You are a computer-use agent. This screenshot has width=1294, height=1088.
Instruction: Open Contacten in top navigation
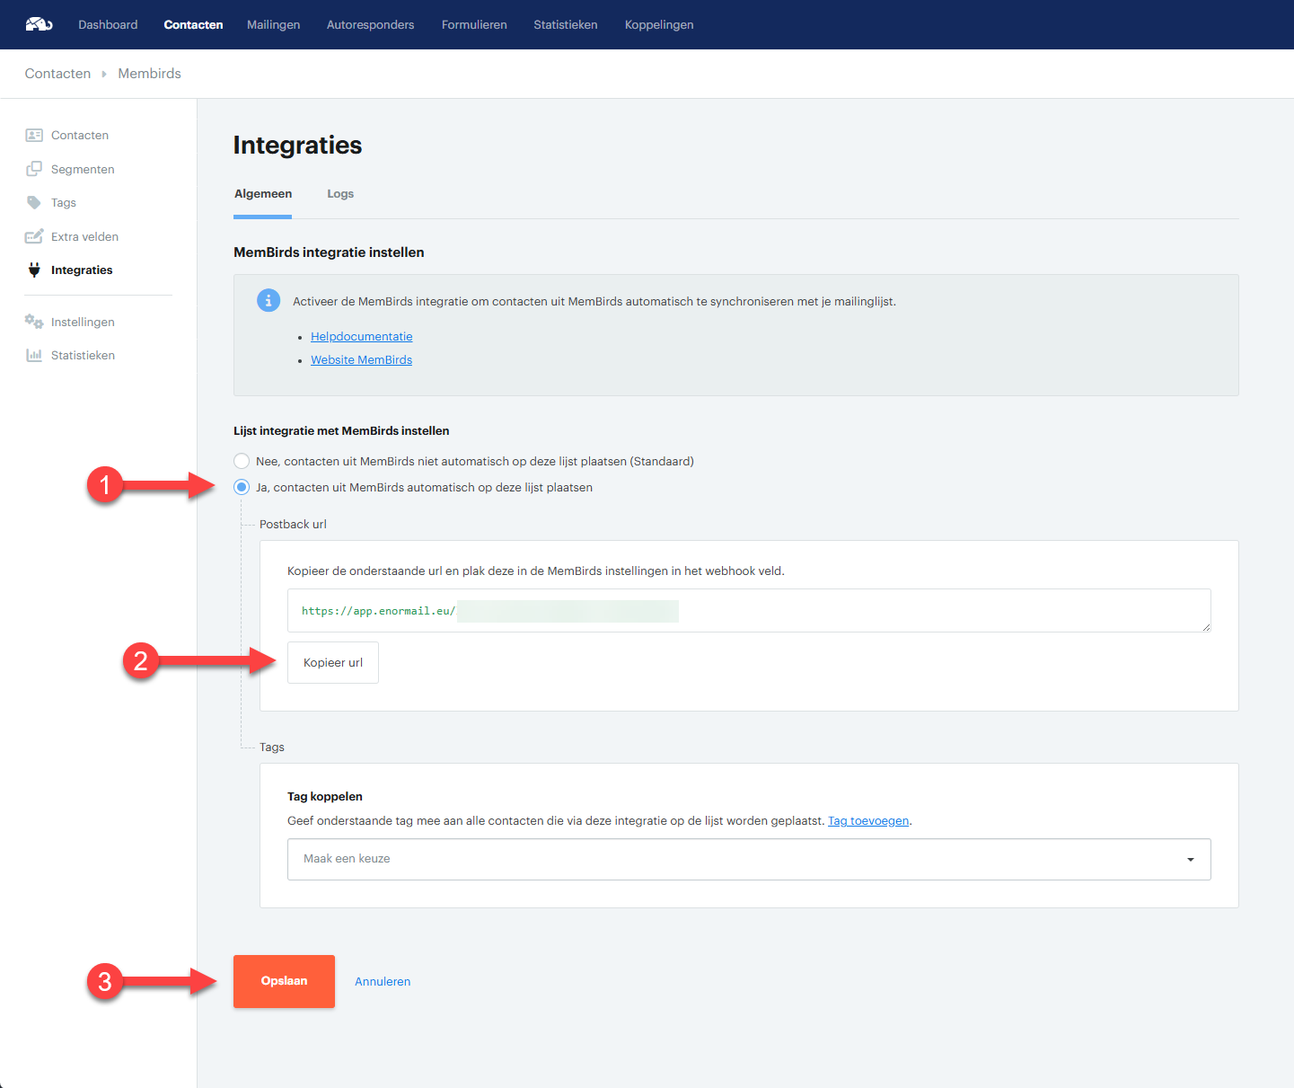pos(193,24)
